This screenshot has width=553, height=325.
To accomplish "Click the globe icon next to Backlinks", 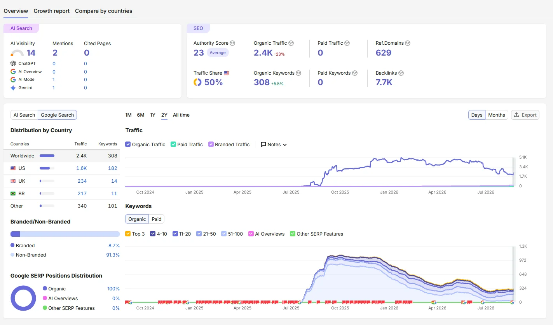I will click(x=401, y=73).
